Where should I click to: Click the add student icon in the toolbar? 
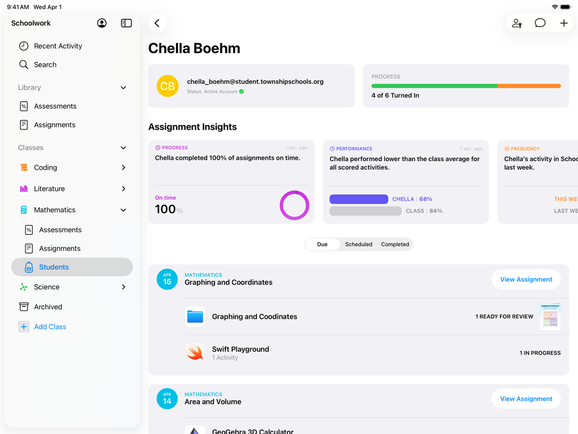click(x=516, y=23)
